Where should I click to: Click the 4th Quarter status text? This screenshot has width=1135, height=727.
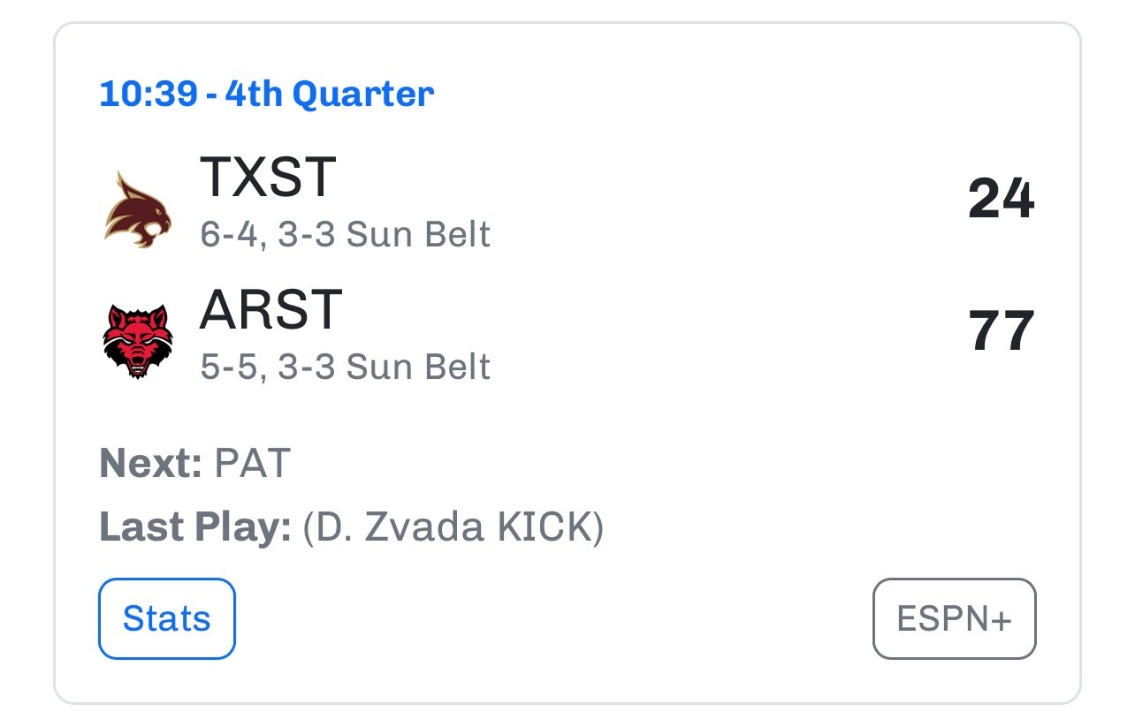point(329,94)
